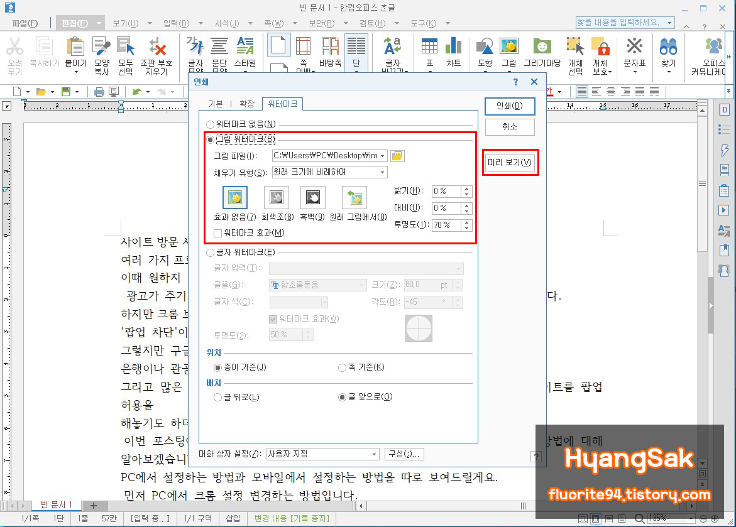
Task: Click the Master Page (바탕쪽) icon
Action: coord(330,47)
